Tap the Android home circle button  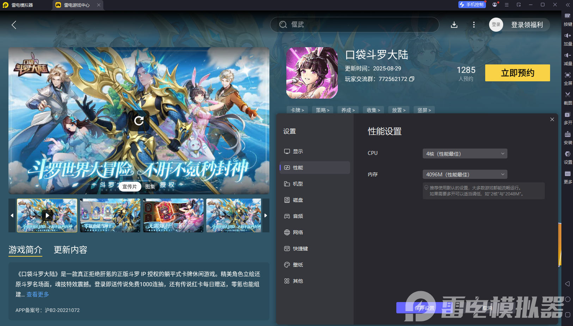(x=567, y=299)
